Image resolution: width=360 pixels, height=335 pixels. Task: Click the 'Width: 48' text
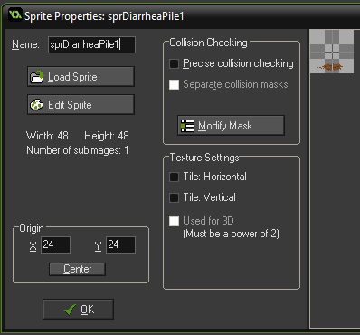47,136
